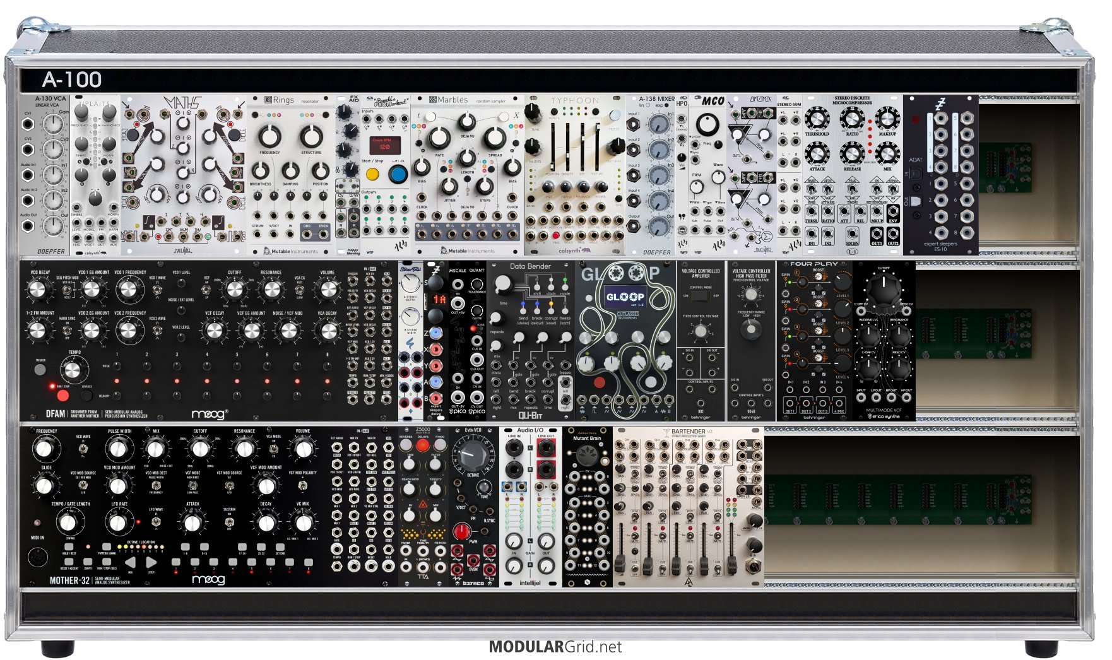Click the Erica Multimode VCF Cutoff knob
1112x660 pixels.
click(884, 288)
